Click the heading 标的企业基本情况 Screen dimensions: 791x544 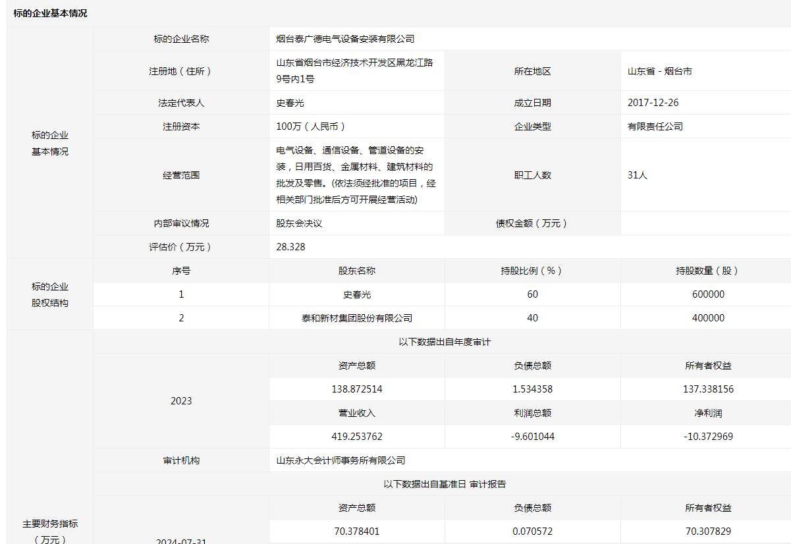click(50, 13)
